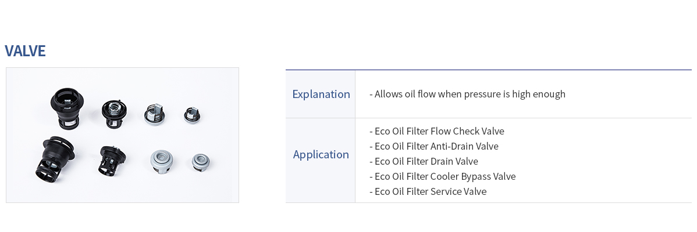Open the valve product photo

[122, 135]
